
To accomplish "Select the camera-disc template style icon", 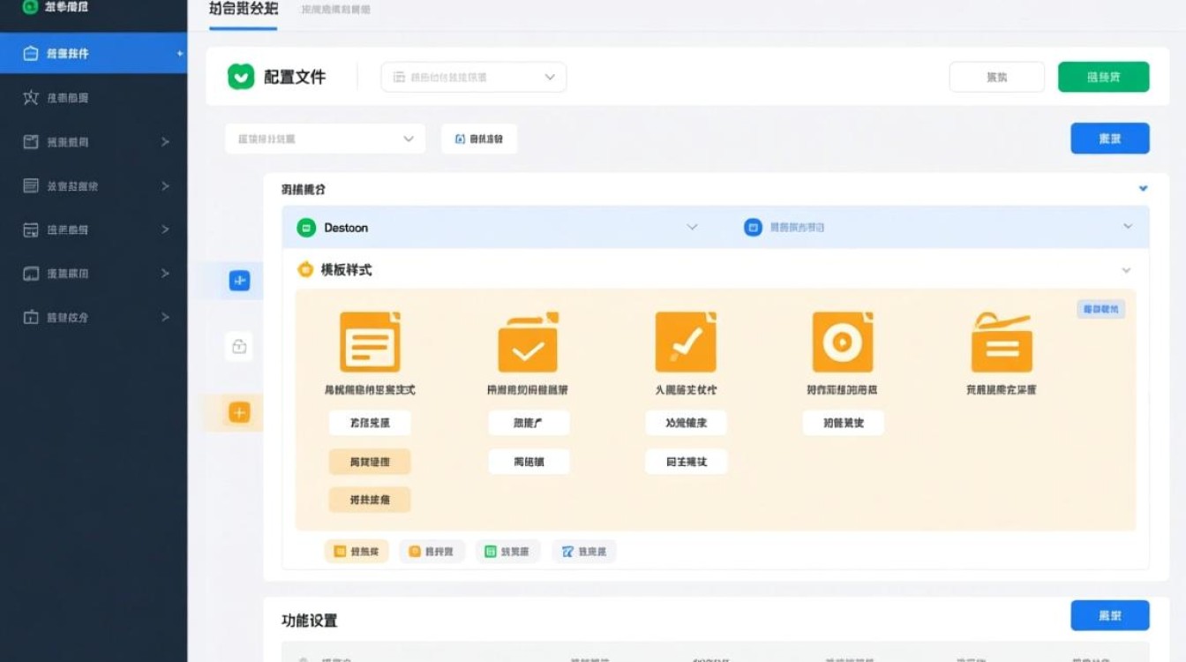I will pos(844,342).
